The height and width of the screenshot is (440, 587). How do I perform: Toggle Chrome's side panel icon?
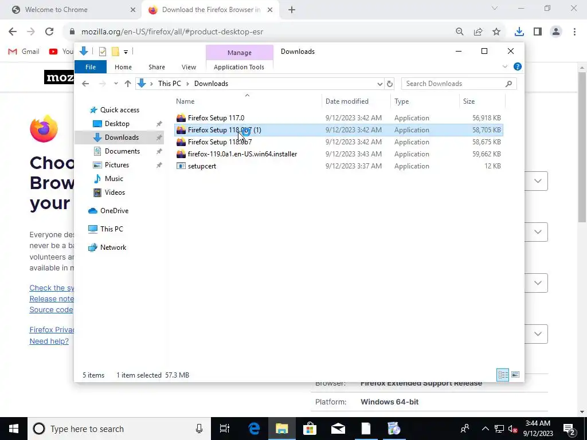pos(538,32)
